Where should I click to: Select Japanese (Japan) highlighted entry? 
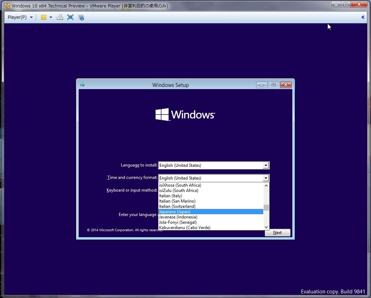coord(210,212)
